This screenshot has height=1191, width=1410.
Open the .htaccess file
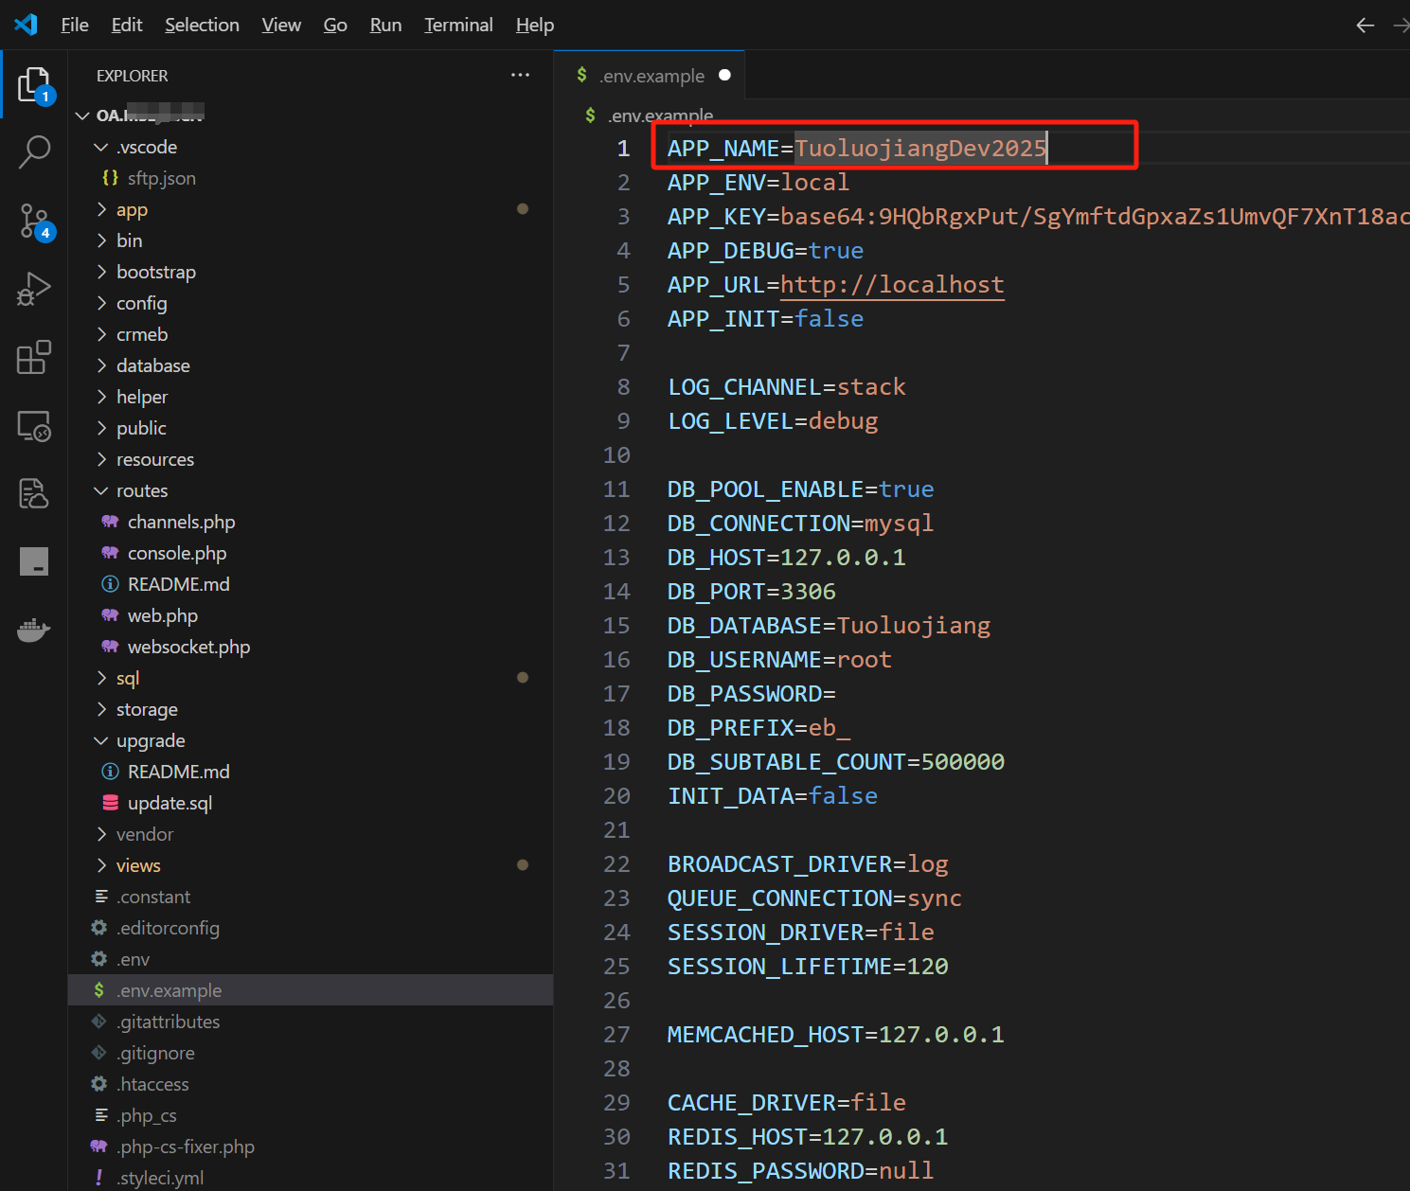[311, 1084]
